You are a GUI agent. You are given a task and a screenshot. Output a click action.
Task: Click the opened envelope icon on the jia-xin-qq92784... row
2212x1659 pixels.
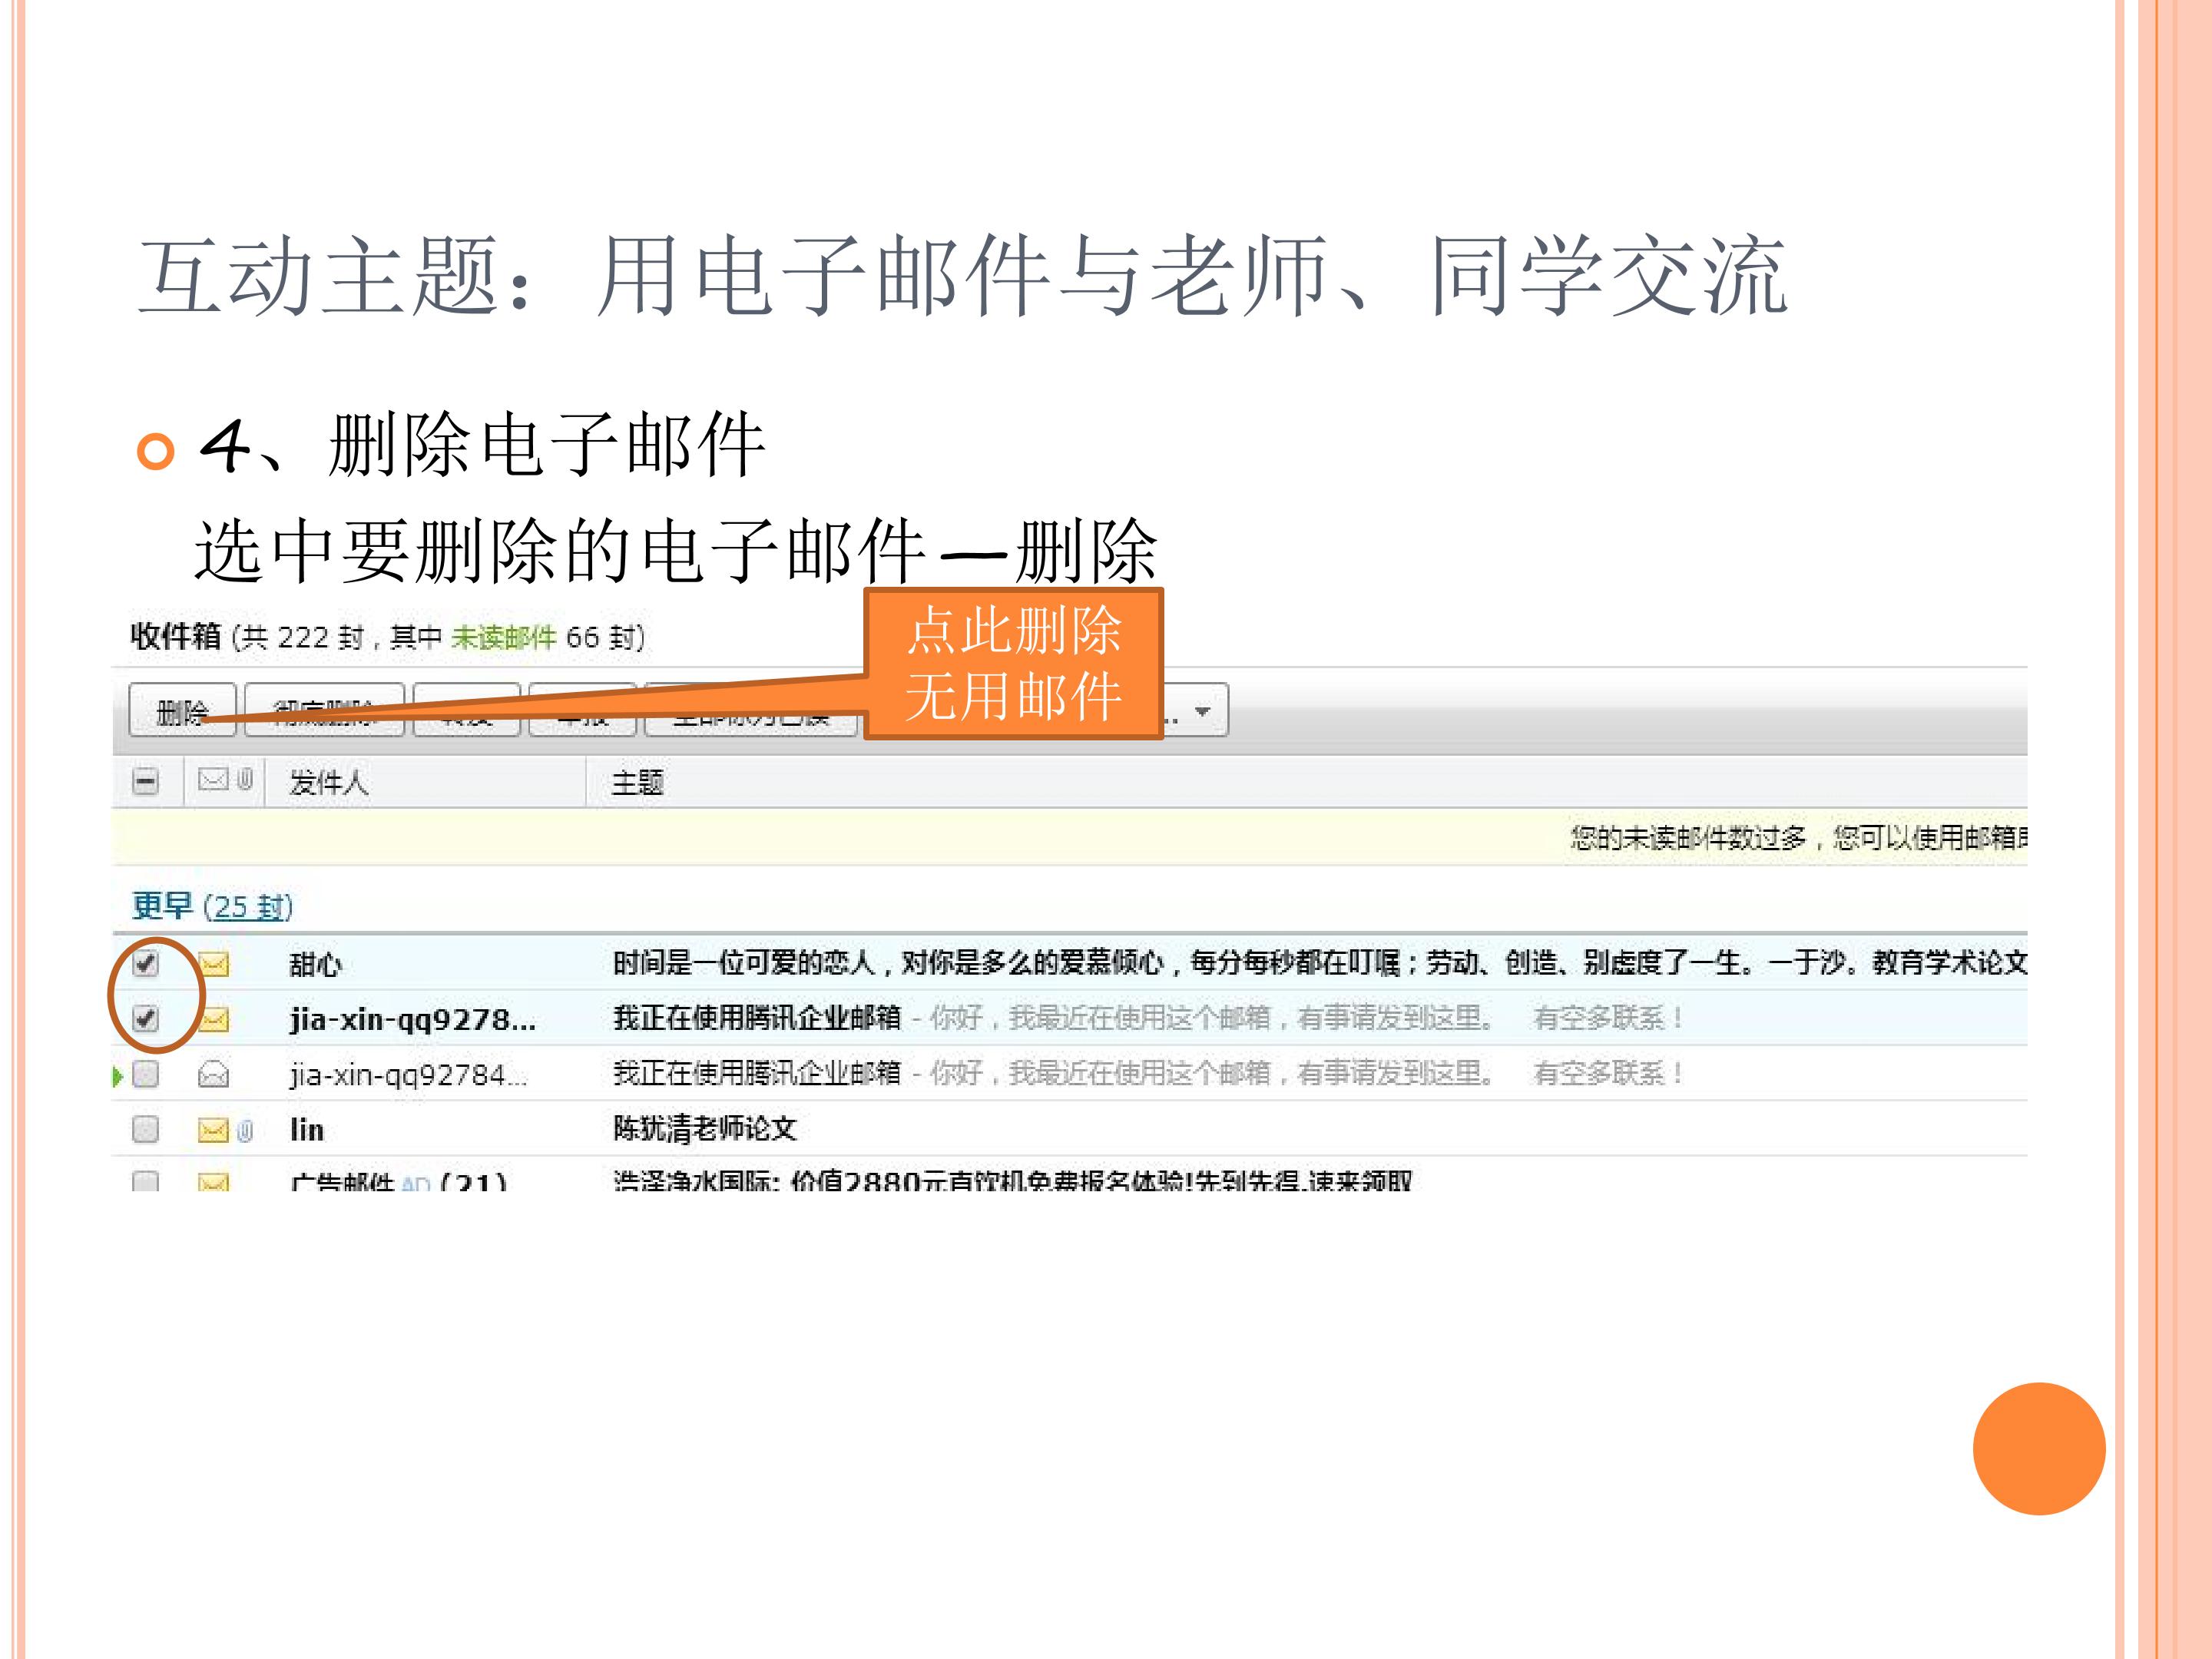click(x=214, y=1074)
